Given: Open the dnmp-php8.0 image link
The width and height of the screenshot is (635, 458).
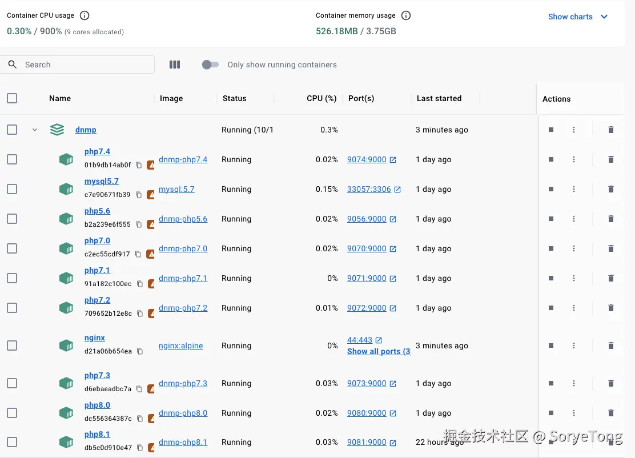Looking at the screenshot, I should click(x=183, y=413).
